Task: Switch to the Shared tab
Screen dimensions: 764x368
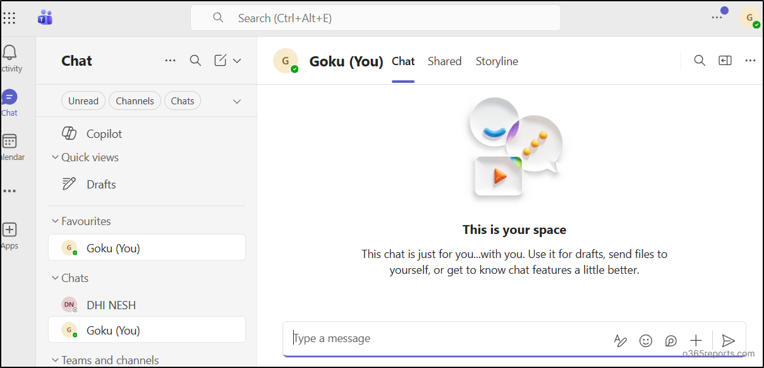Action: point(444,61)
